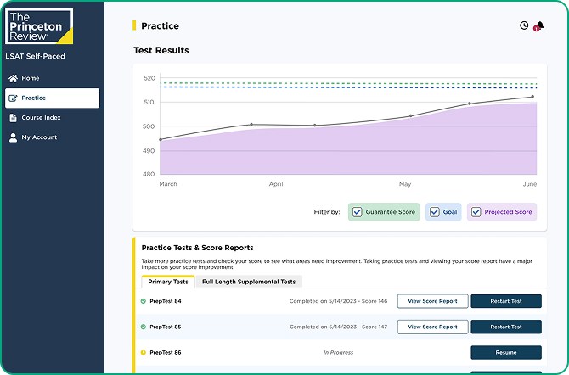Screen dimensions: 569x375
Task: Toggle the Guarantee Score checkbox
Action: coord(358,212)
